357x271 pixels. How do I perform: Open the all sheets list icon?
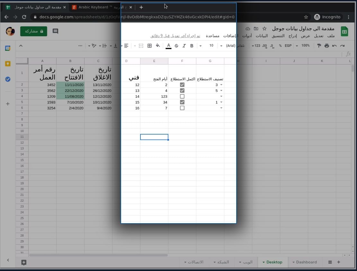pyautogui.click(x=330, y=262)
